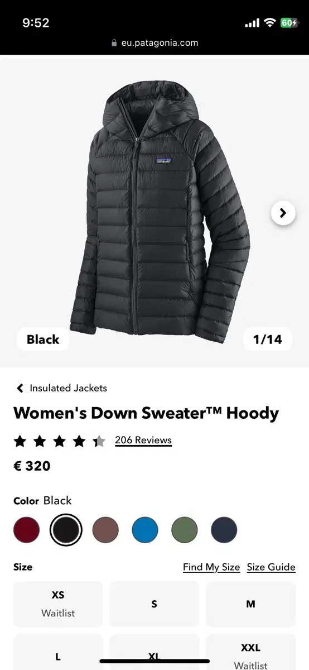Select the black color swatch

point(66,530)
